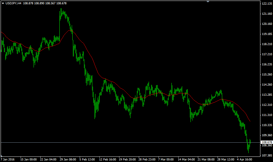
Task: Open the chart menu triangle beside USDJPY,H4
Action: pyautogui.click(x=3, y=3)
